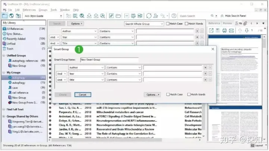Select the Unfiled group
The image size is (269, 151).
click(24, 44)
